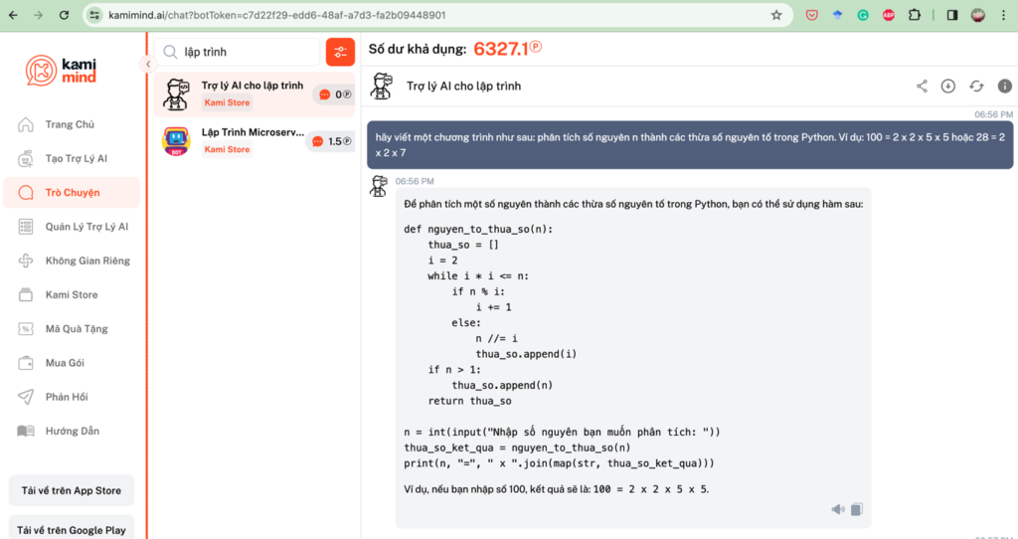The width and height of the screenshot is (1018, 539).
Task: Collapse the sidebar with chevron arrow
Action: [147, 64]
